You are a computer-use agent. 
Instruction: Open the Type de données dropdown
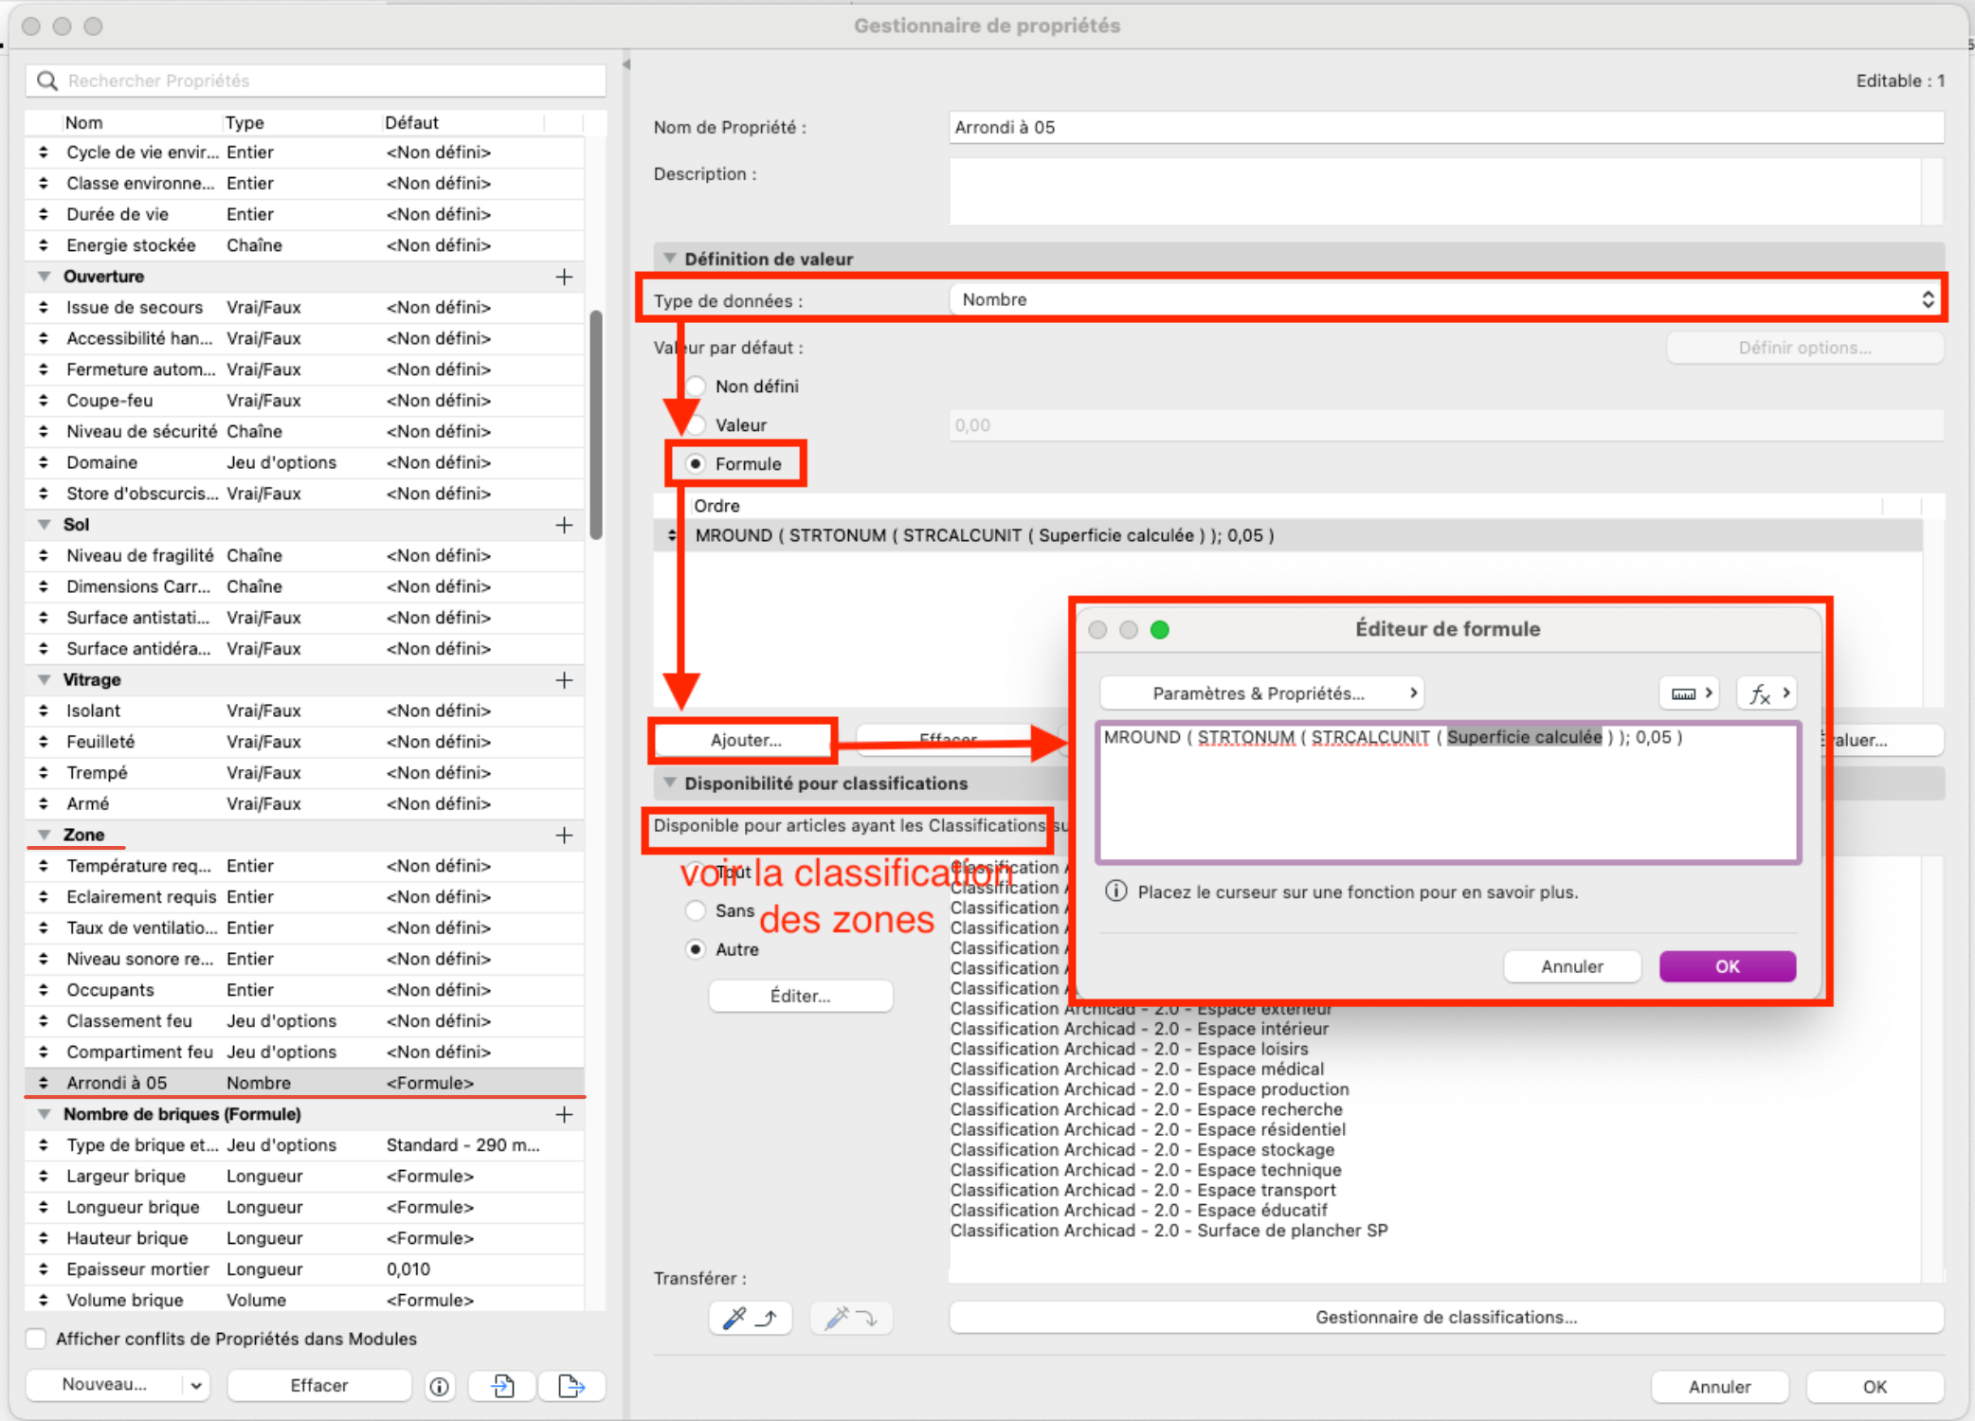1445,300
